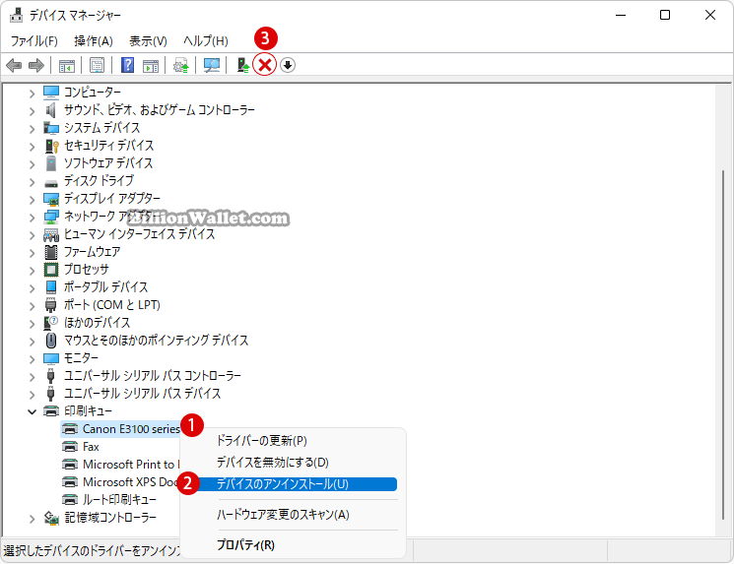Image resolution: width=734 pixels, height=564 pixels.
Task: Click the ディスプレイ アダプター icon
Action: [x=51, y=199]
